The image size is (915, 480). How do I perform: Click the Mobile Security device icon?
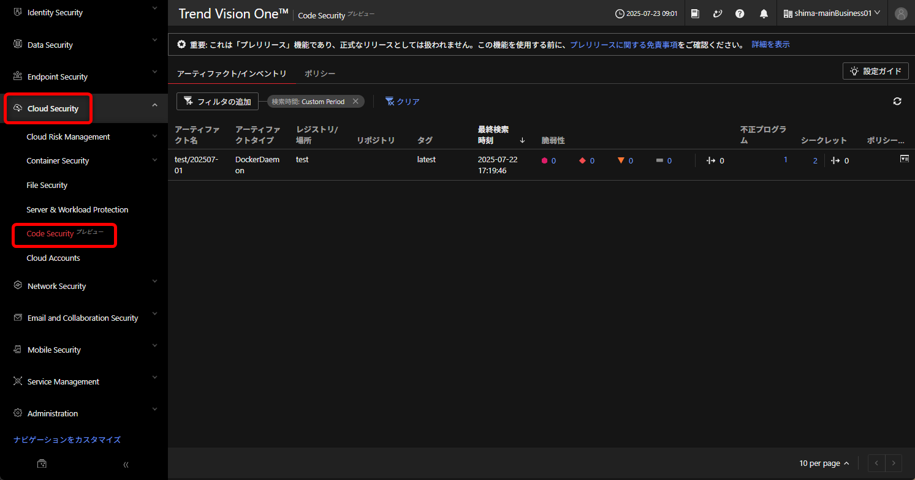[18, 350]
